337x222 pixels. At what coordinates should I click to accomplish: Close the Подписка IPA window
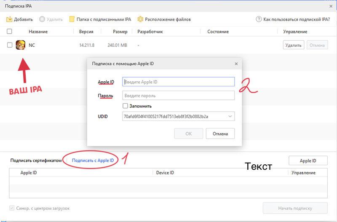point(331,6)
